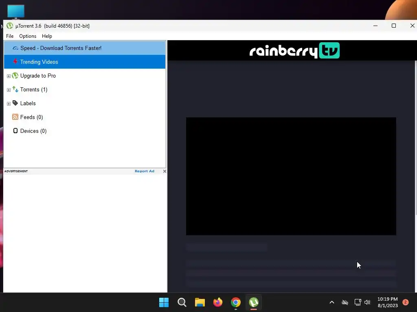
Task: Open File Explorer from taskbar
Action: (x=200, y=302)
